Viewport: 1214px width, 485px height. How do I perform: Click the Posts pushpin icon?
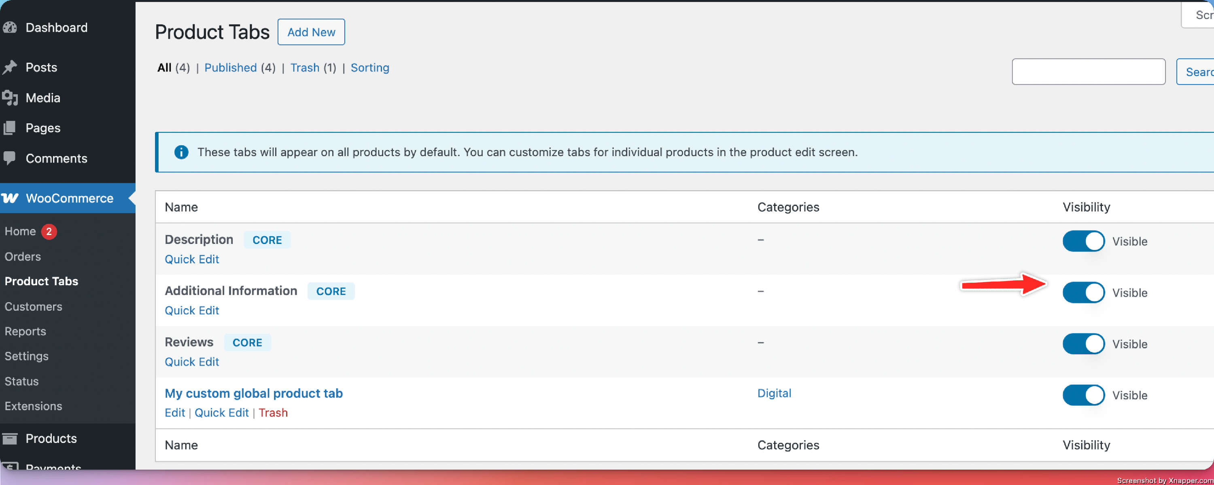(10, 67)
